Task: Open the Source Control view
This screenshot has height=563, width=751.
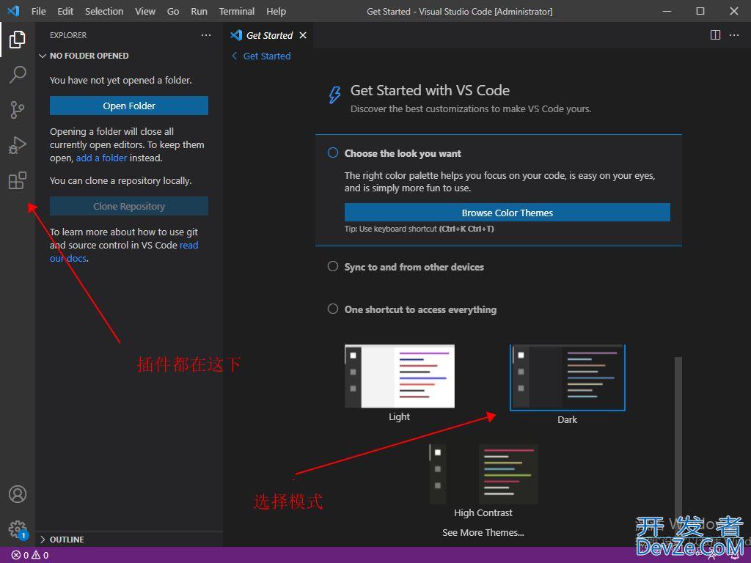Action: 18,110
